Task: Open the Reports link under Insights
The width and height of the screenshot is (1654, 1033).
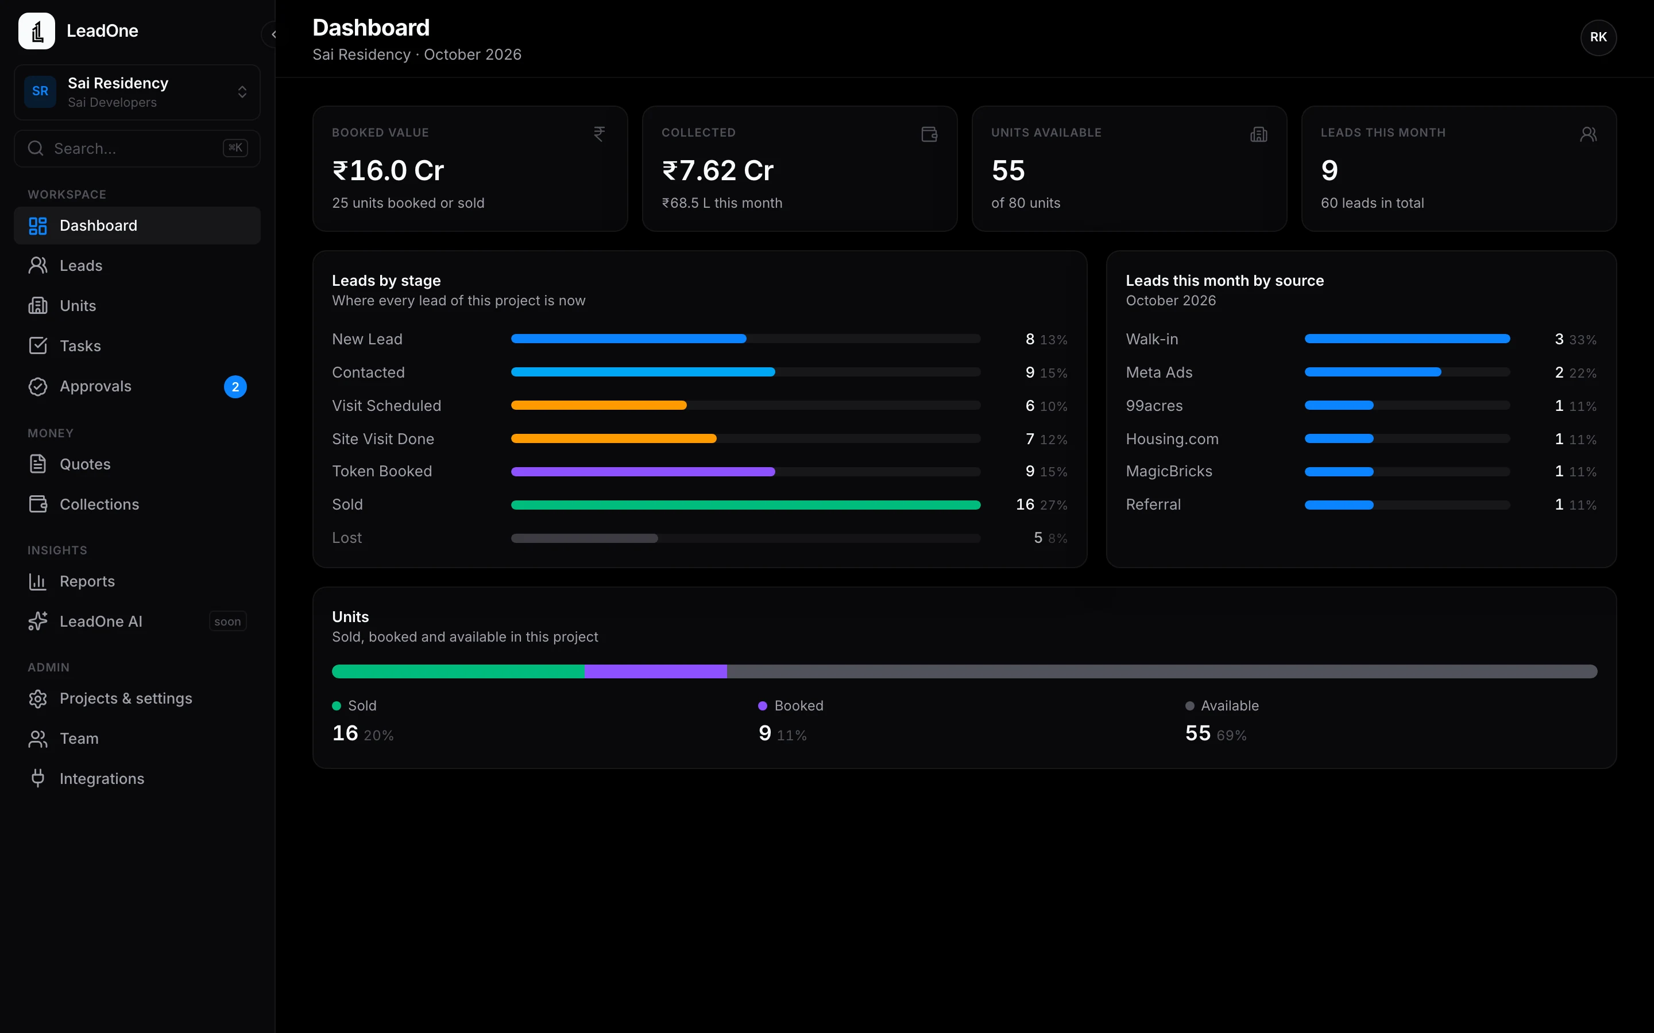Action: click(x=137, y=581)
